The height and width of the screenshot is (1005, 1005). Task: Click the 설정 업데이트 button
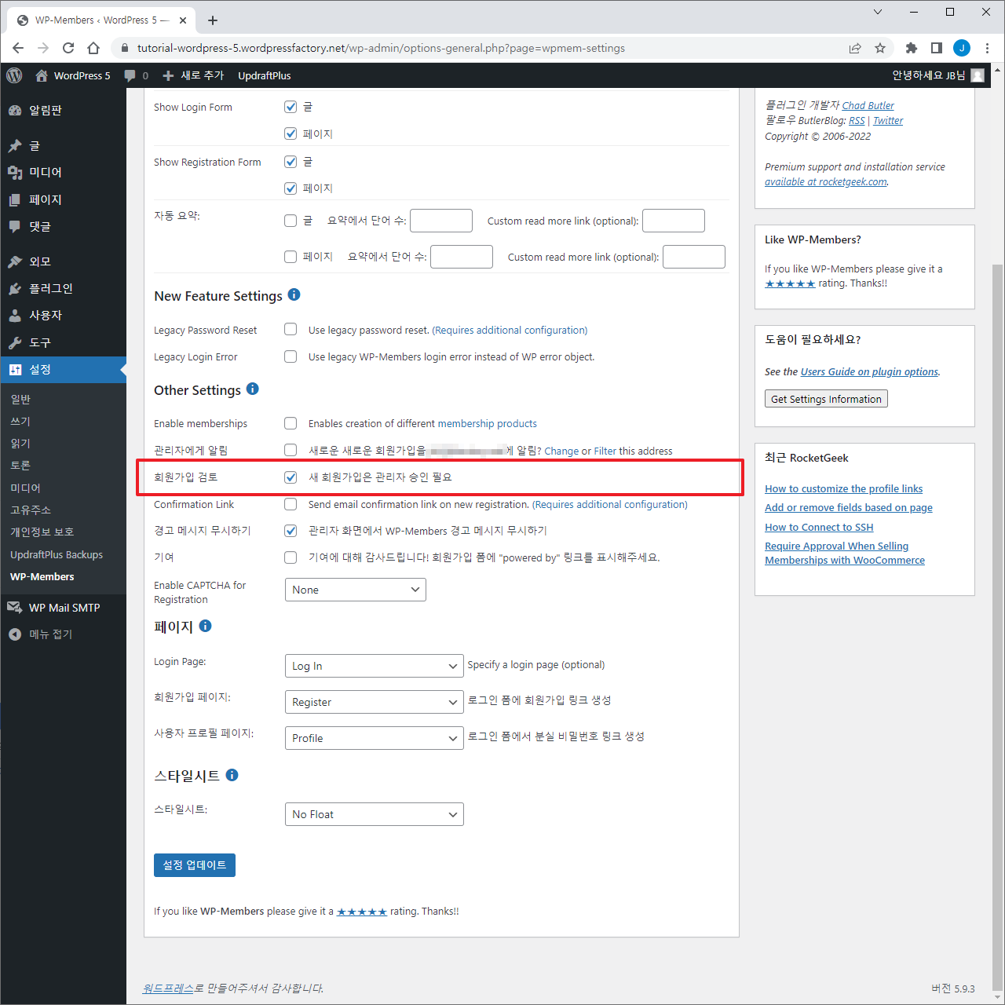click(x=195, y=865)
